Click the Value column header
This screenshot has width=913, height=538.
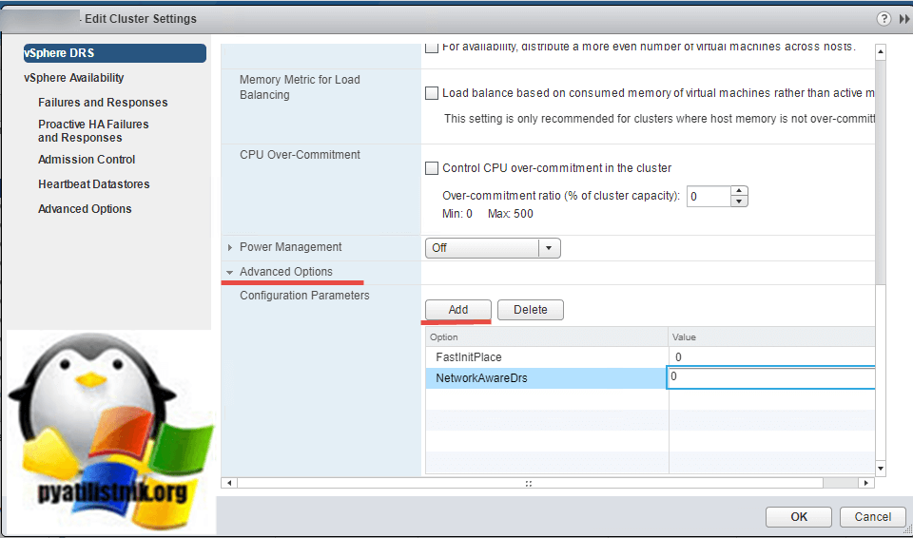[771, 336]
